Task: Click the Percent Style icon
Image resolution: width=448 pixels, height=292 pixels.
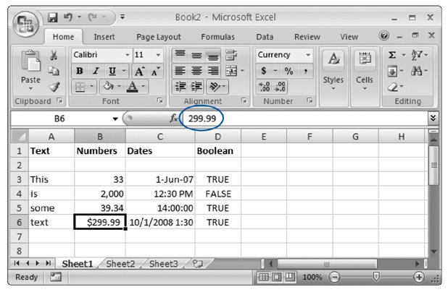Action: click(289, 71)
